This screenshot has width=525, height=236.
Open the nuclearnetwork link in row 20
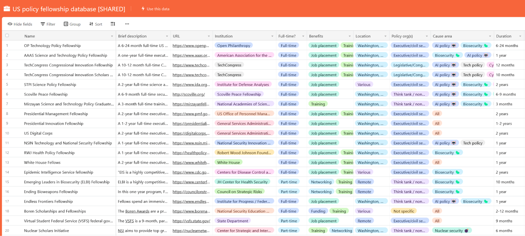click(x=191, y=231)
